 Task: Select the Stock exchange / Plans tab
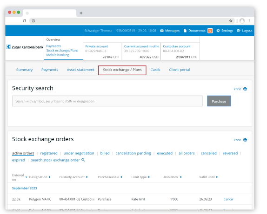point(122,70)
